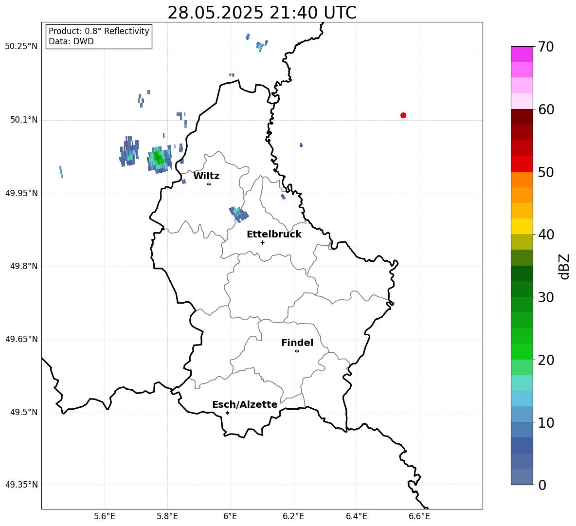
Task: Click the Wiltz station cross marker
Action: 209,184
